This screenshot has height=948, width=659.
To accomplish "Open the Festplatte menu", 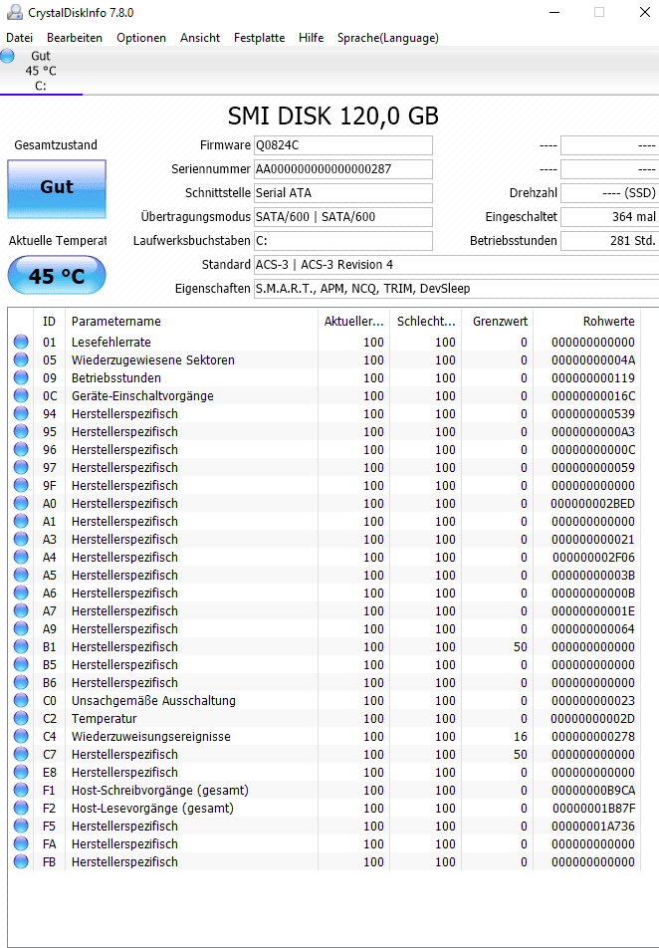I will click(260, 38).
